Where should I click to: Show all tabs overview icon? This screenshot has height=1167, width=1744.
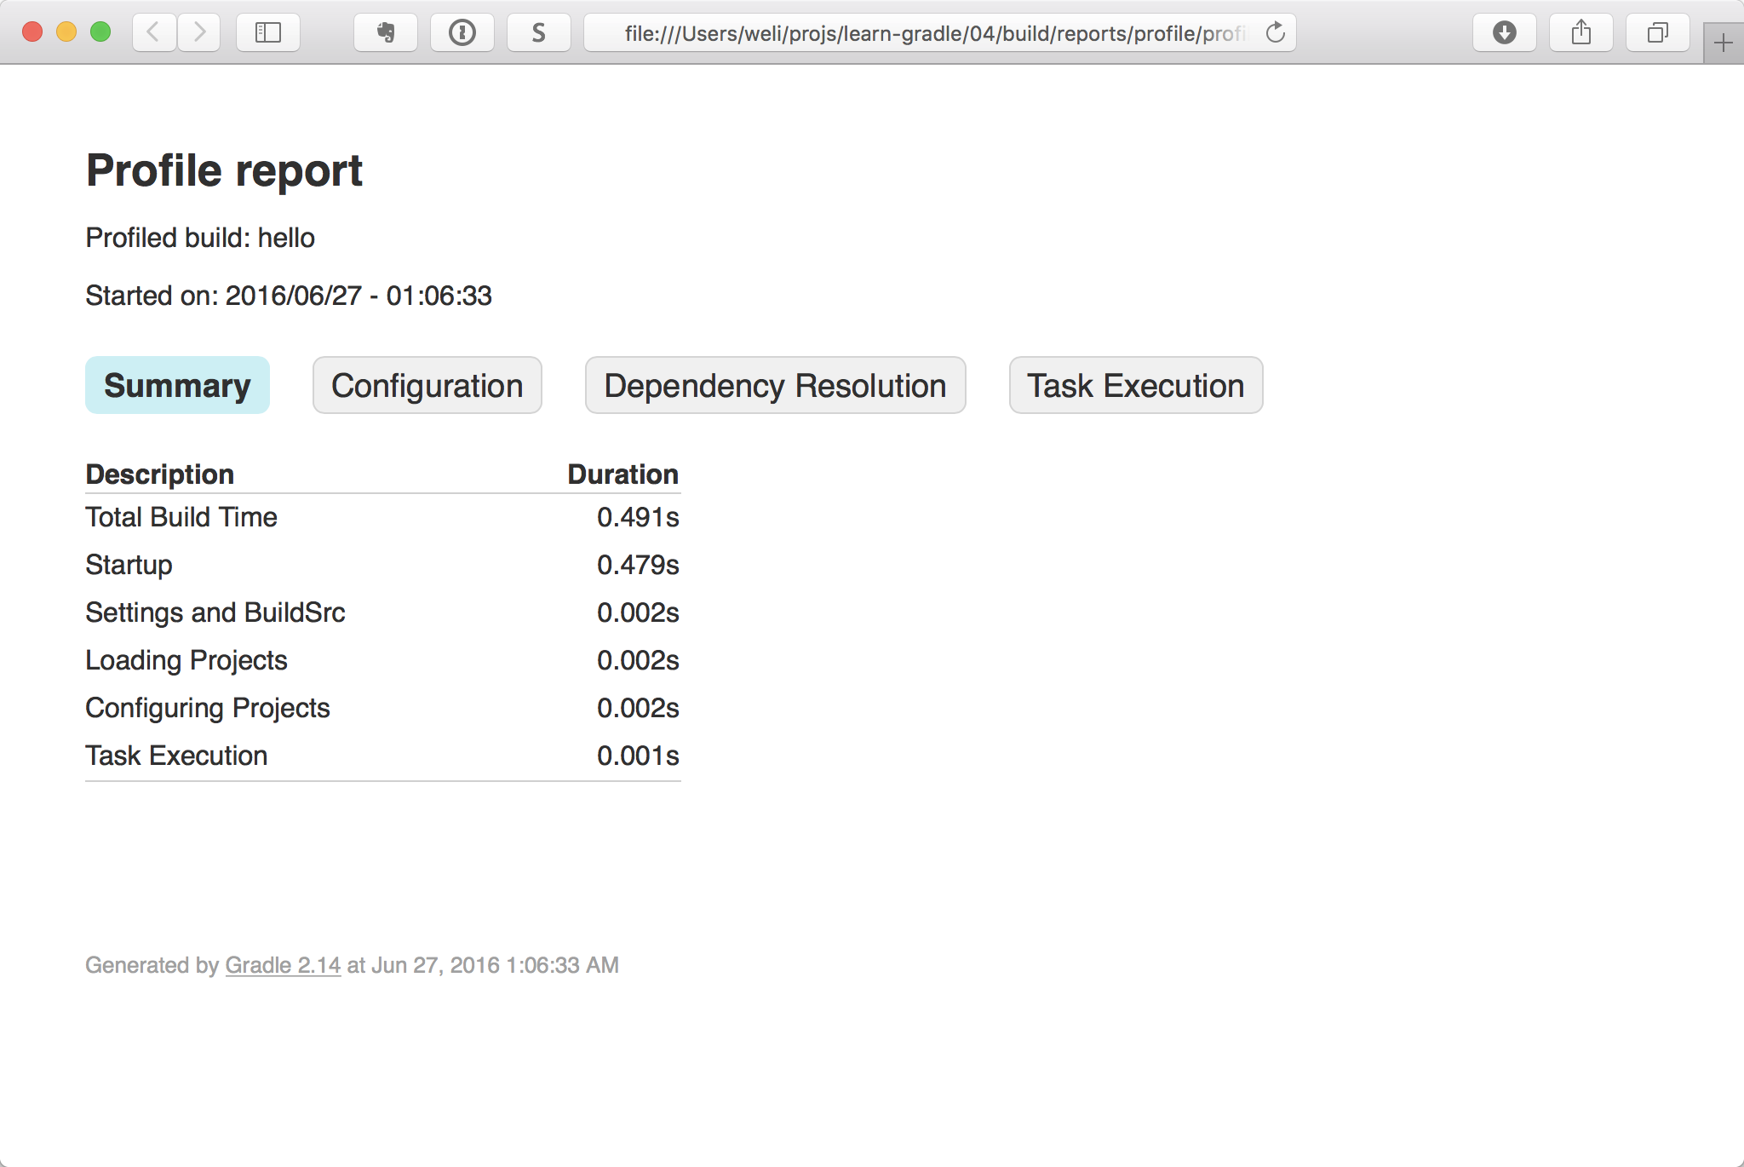[x=1657, y=32]
